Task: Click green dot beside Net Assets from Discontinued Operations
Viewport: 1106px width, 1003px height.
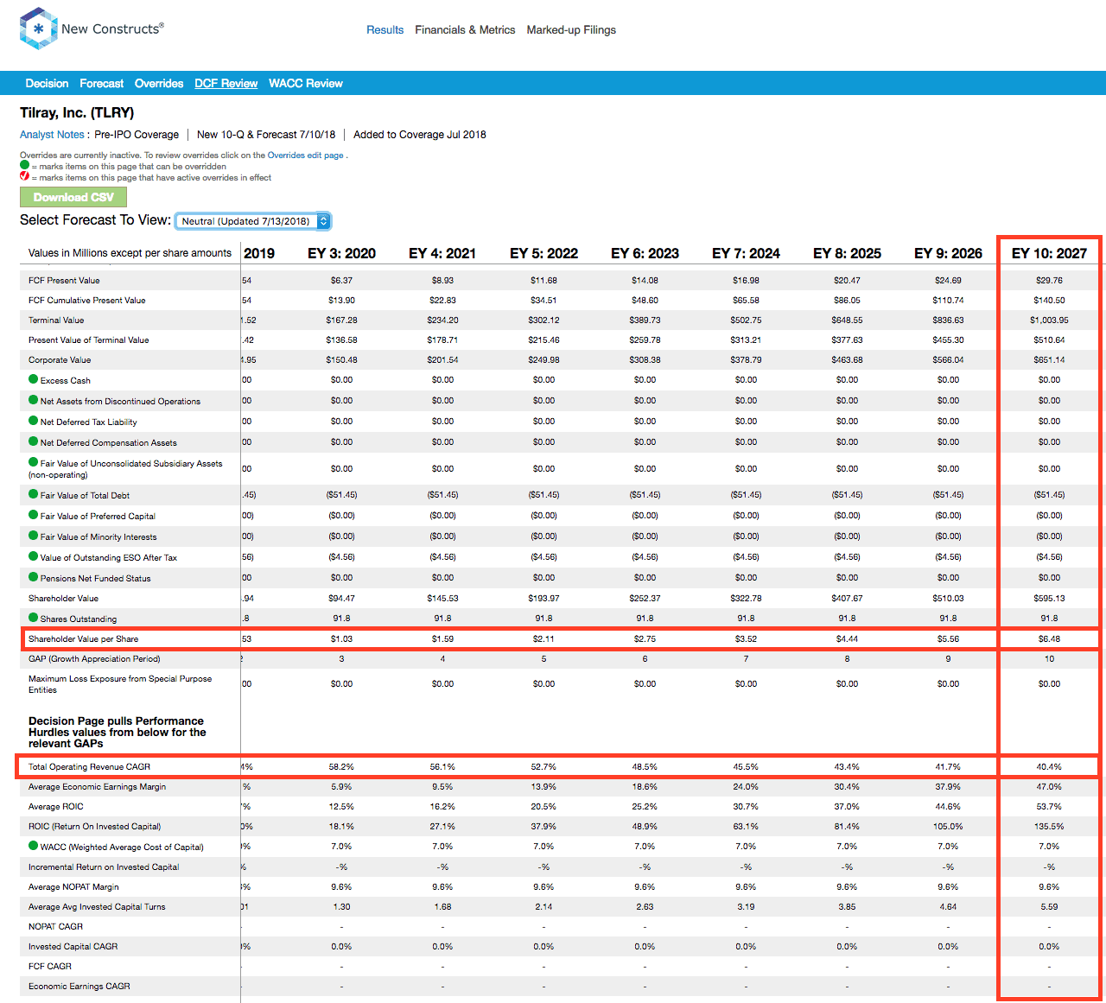Action: click(x=34, y=400)
